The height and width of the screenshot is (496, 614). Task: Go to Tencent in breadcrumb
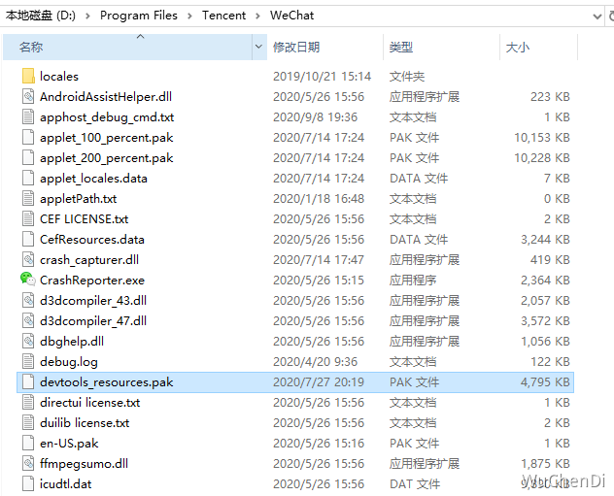click(x=224, y=16)
